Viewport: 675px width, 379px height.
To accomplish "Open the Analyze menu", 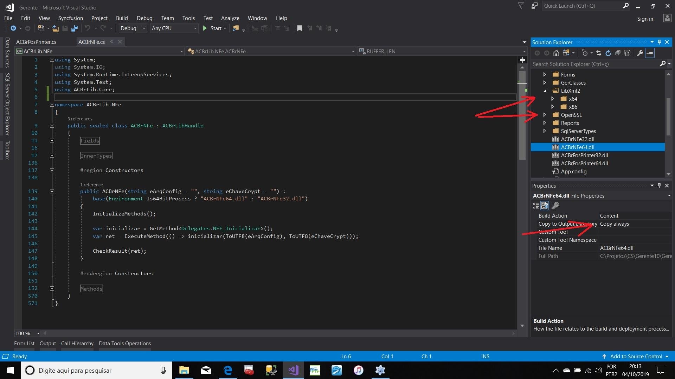I will click(230, 18).
